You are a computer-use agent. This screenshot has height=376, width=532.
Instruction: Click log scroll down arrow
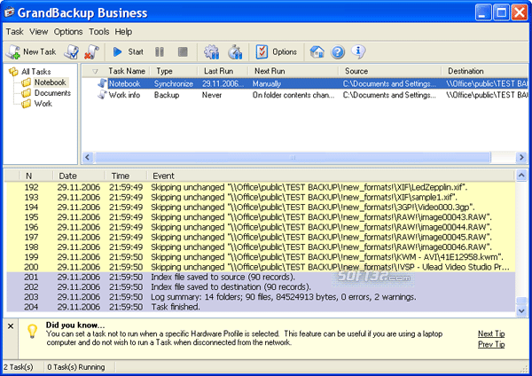click(x=521, y=310)
